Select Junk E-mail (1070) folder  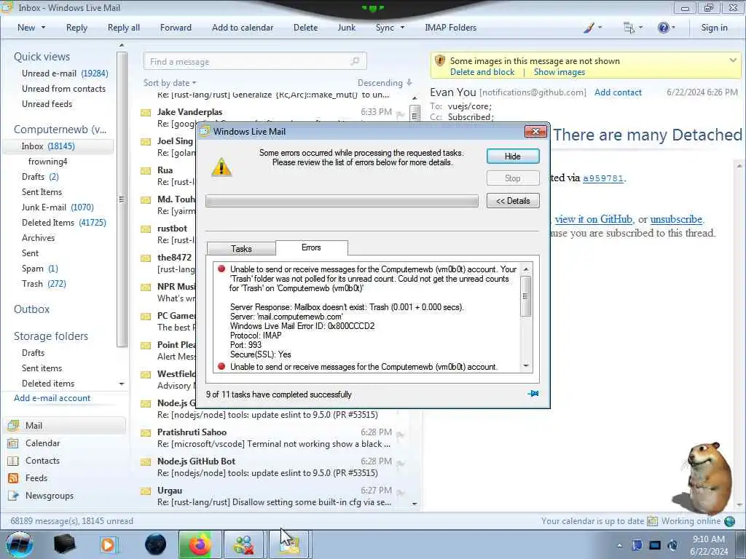click(x=58, y=207)
